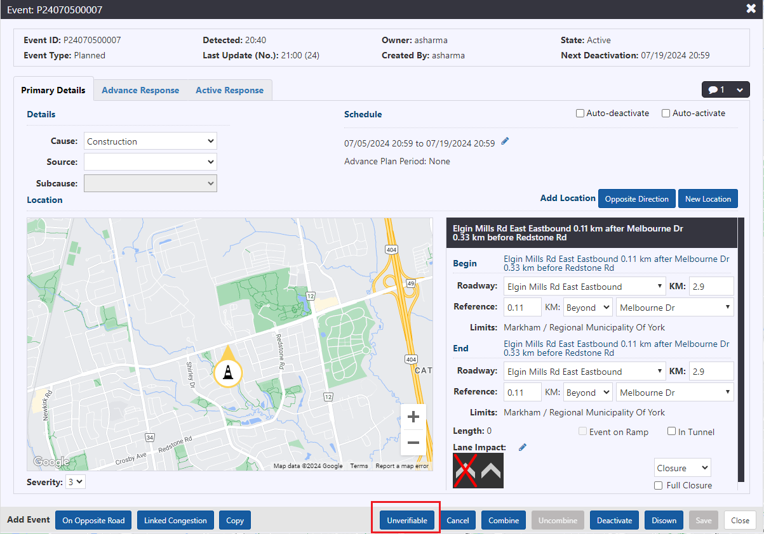Check the Full Closure checkbox

[x=659, y=486]
